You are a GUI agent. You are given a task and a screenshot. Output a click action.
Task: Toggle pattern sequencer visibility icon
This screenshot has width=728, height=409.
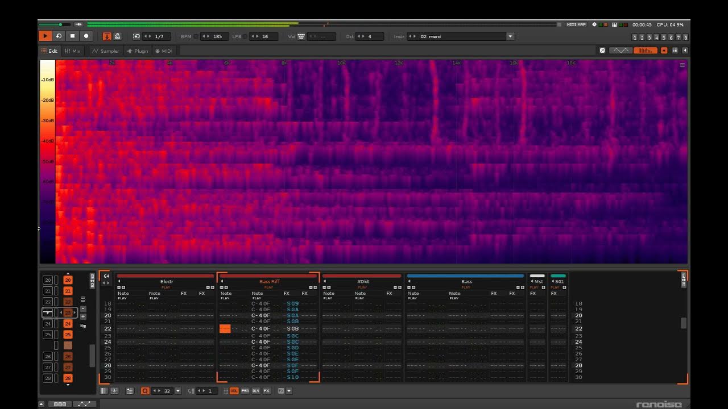point(104,391)
